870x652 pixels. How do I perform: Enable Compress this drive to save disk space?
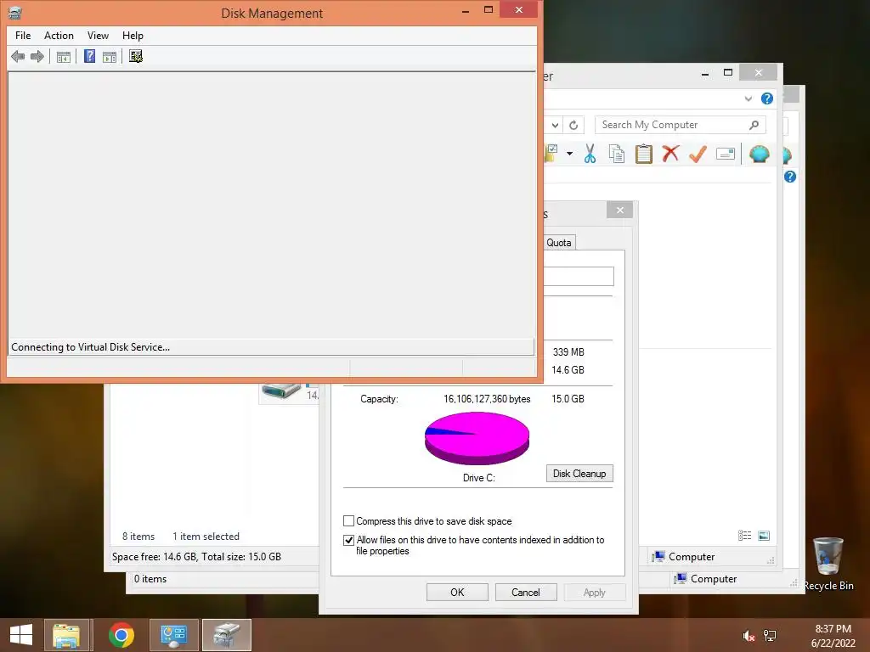349,521
